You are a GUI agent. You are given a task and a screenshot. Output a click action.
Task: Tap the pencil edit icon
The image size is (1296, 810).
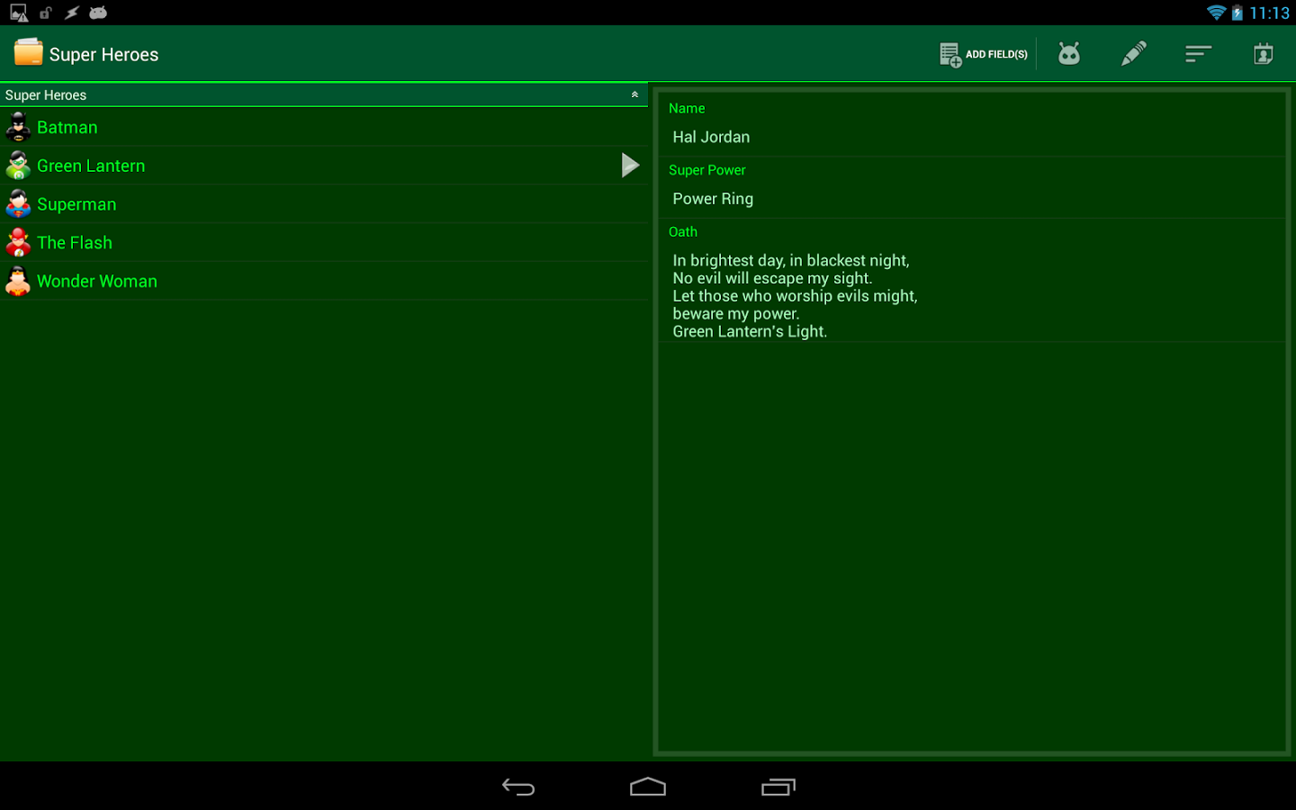click(x=1133, y=54)
